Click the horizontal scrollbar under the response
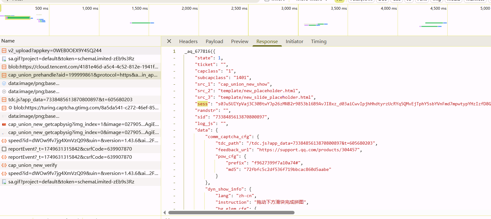Viewport: 491px width, 219px height. click(x=231, y=213)
